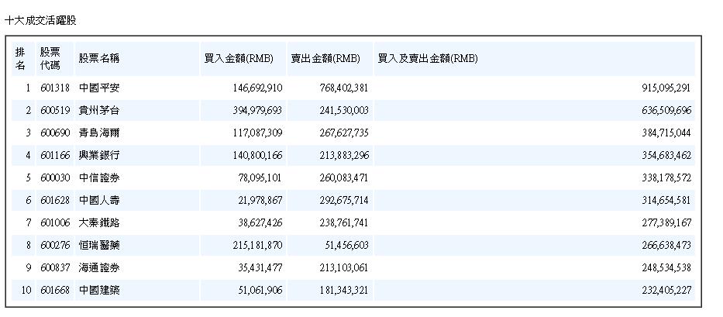Click the 中國建築 stock name
This screenshot has height=317, width=723.
99,290
